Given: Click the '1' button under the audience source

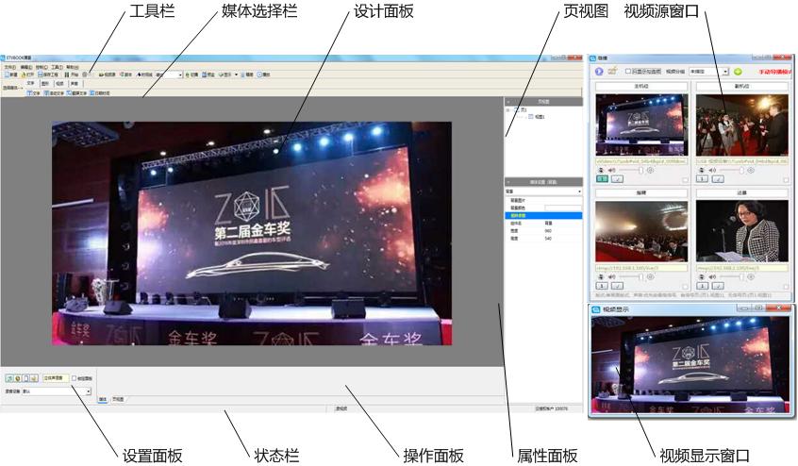Looking at the screenshot, I should pos(602,286).
